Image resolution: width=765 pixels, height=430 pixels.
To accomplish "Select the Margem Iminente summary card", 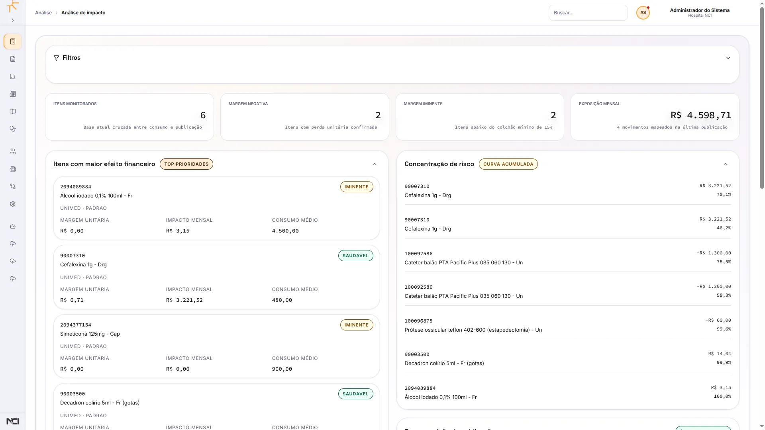I will pos(480,117).
